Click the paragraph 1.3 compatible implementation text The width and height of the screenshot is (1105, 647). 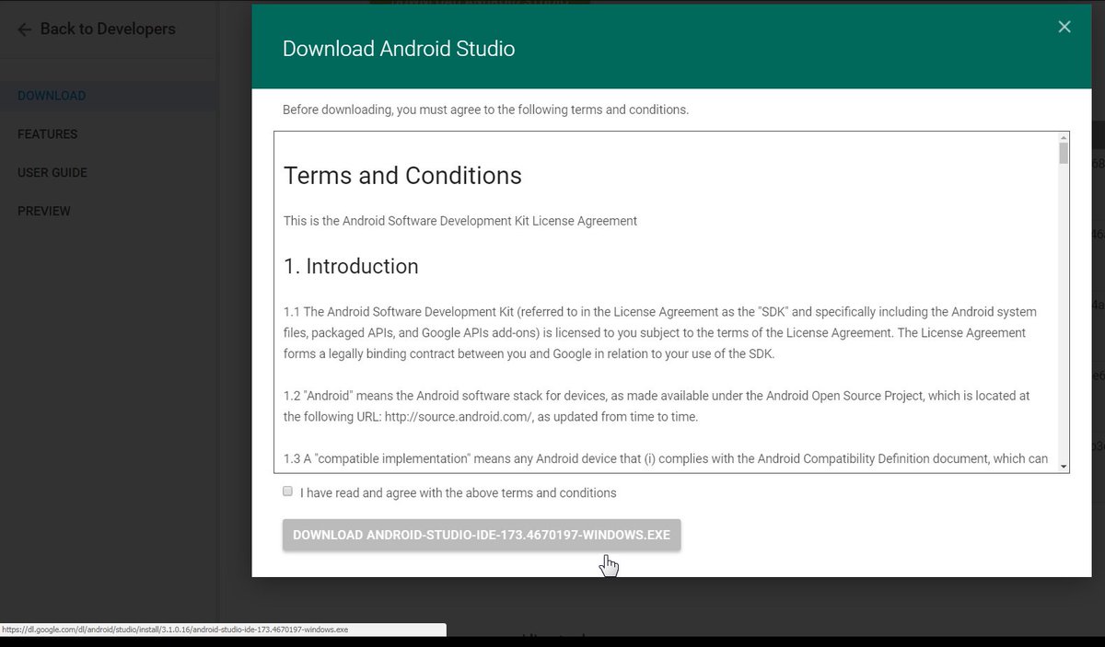(666, 458)
